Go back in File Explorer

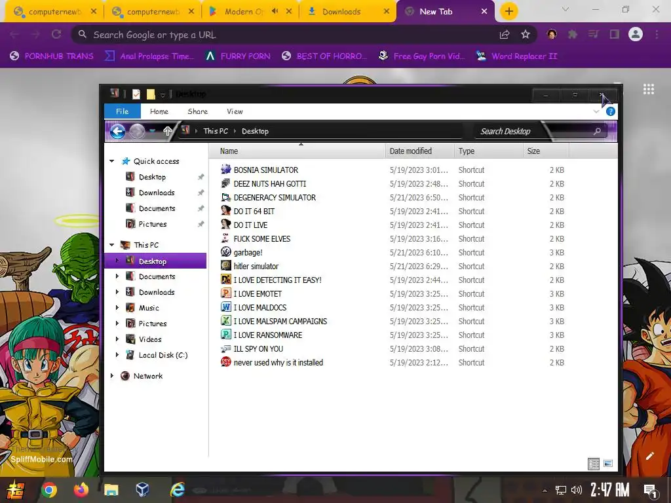(118, 131)
